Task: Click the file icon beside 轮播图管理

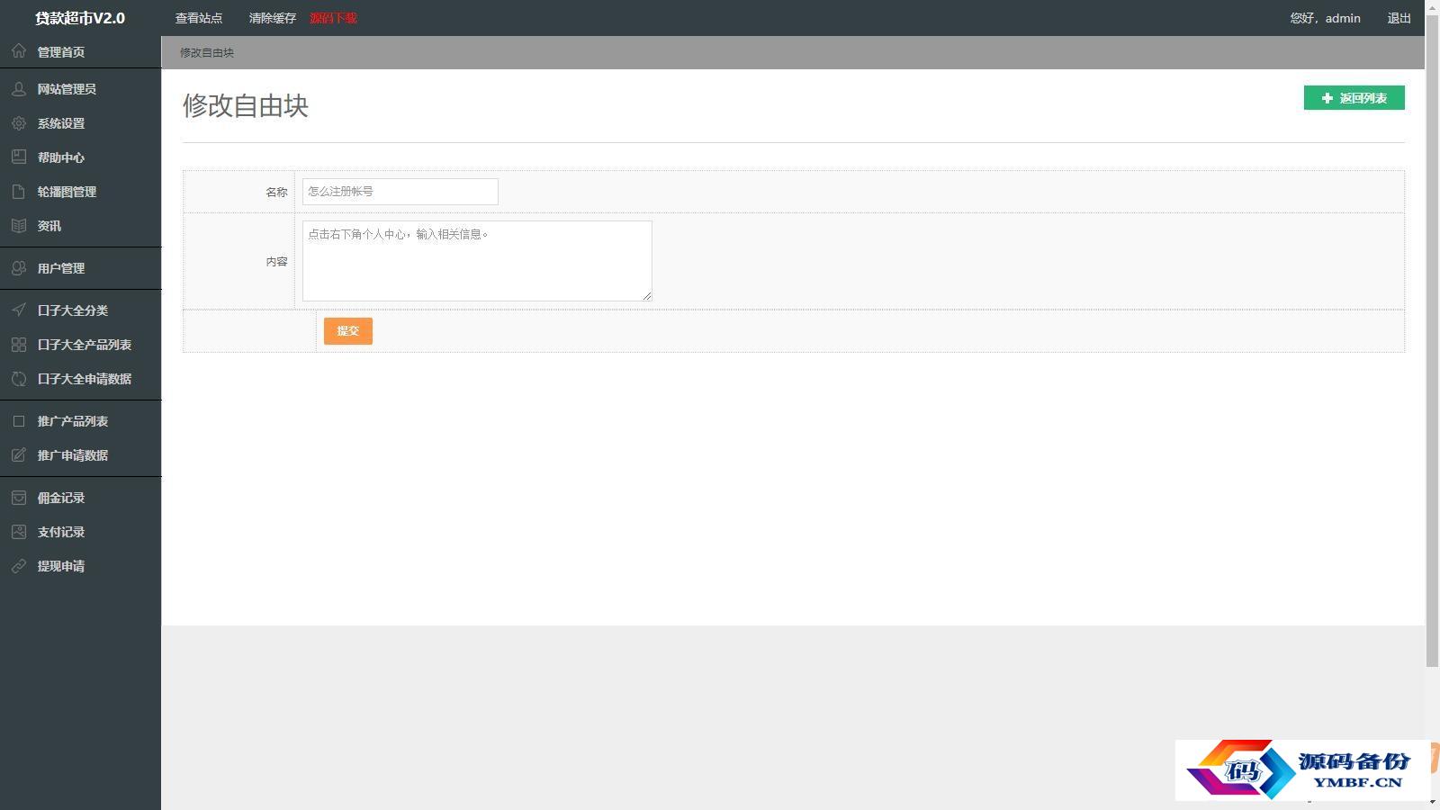Action: coord(19,192)
